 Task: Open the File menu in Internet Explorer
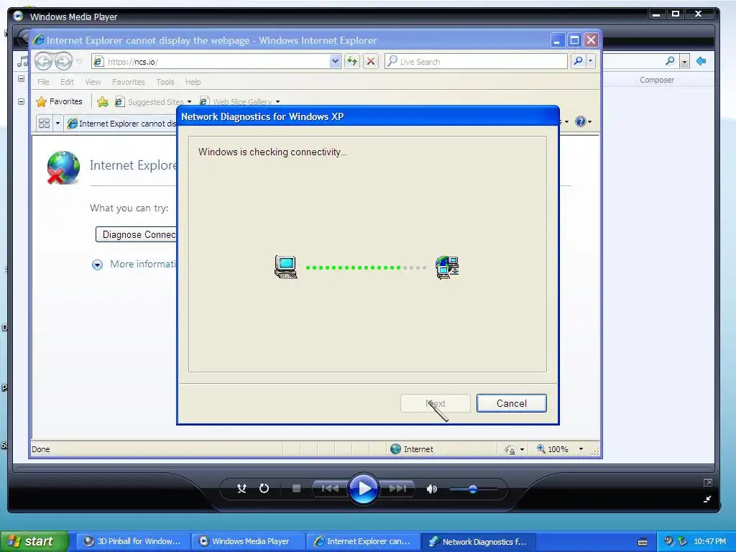click(x=43, y=82)
